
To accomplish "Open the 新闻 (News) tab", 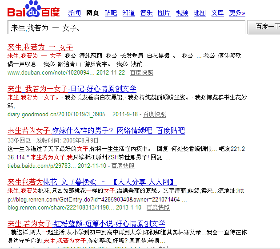I will coord(74,13).
